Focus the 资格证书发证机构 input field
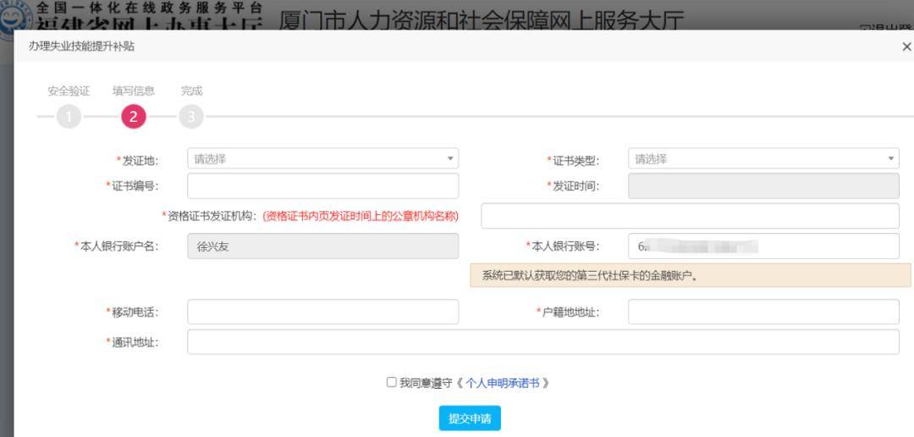The width and height of the screenshot is (914, 437). (690, 216)
